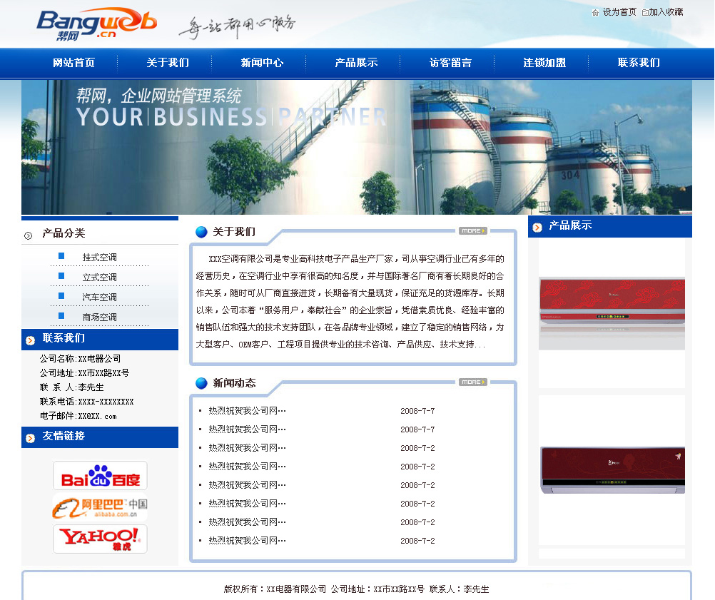Select the 挂式空调 product category

[99, 258]
